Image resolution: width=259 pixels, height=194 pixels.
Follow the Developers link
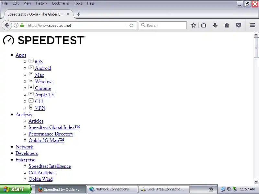(x=27, y=153)
